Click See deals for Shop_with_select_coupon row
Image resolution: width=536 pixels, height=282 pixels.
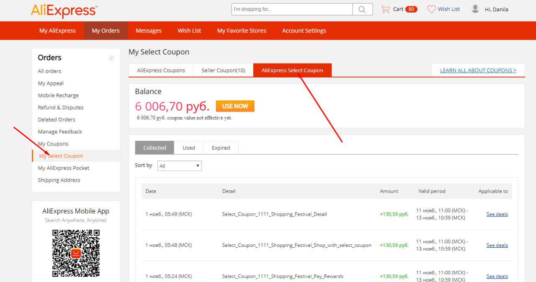(497, 245)
